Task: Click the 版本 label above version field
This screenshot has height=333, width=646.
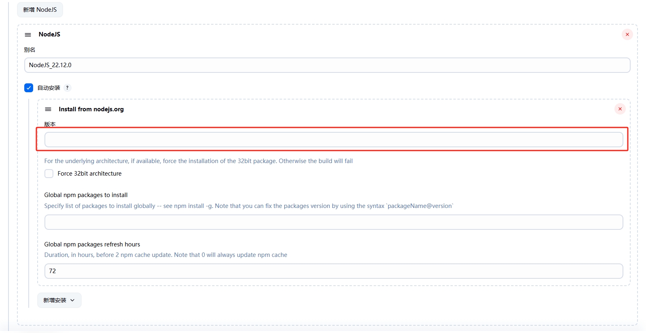Action: 50,124
